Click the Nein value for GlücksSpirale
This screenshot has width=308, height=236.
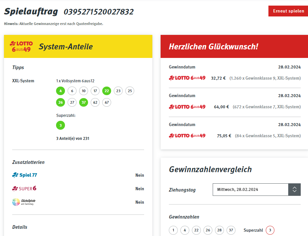[140, 202]
